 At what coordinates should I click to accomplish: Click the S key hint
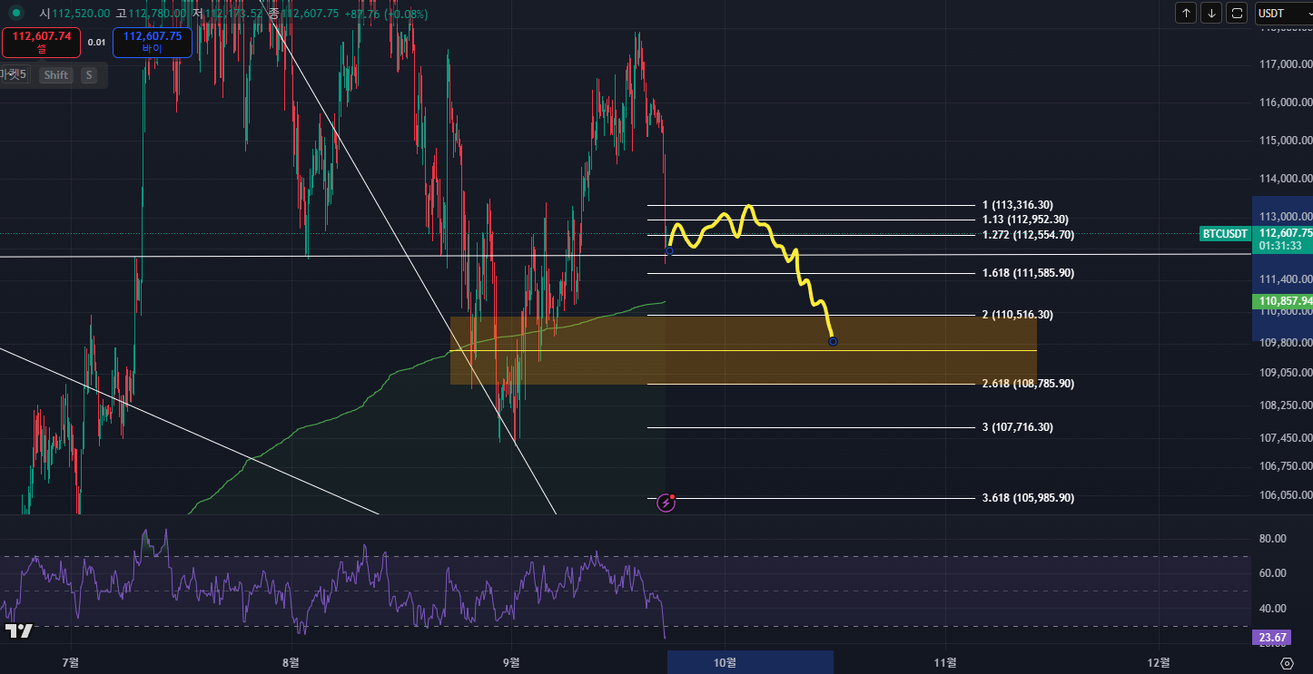pyautogui.click(x=88, y=75)
